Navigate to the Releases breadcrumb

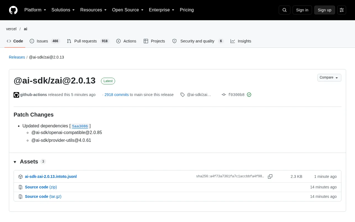[x=17, y=57]
